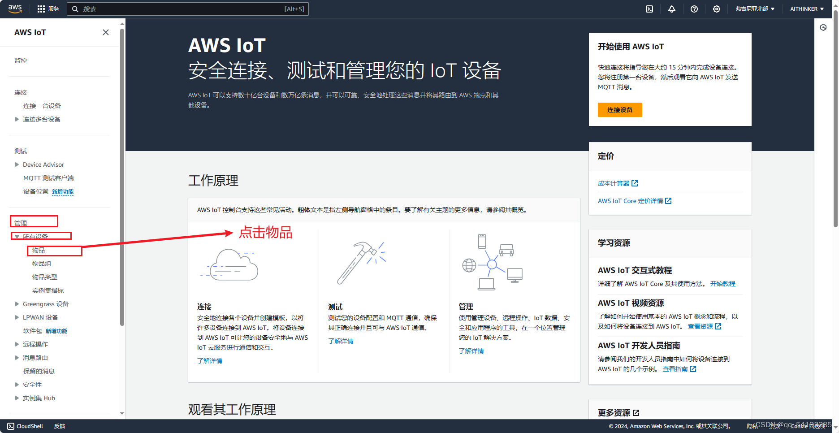Expand 实例集 Hub in the sidebar
This screenshot has height=433, width=839.
coord(17,398)
